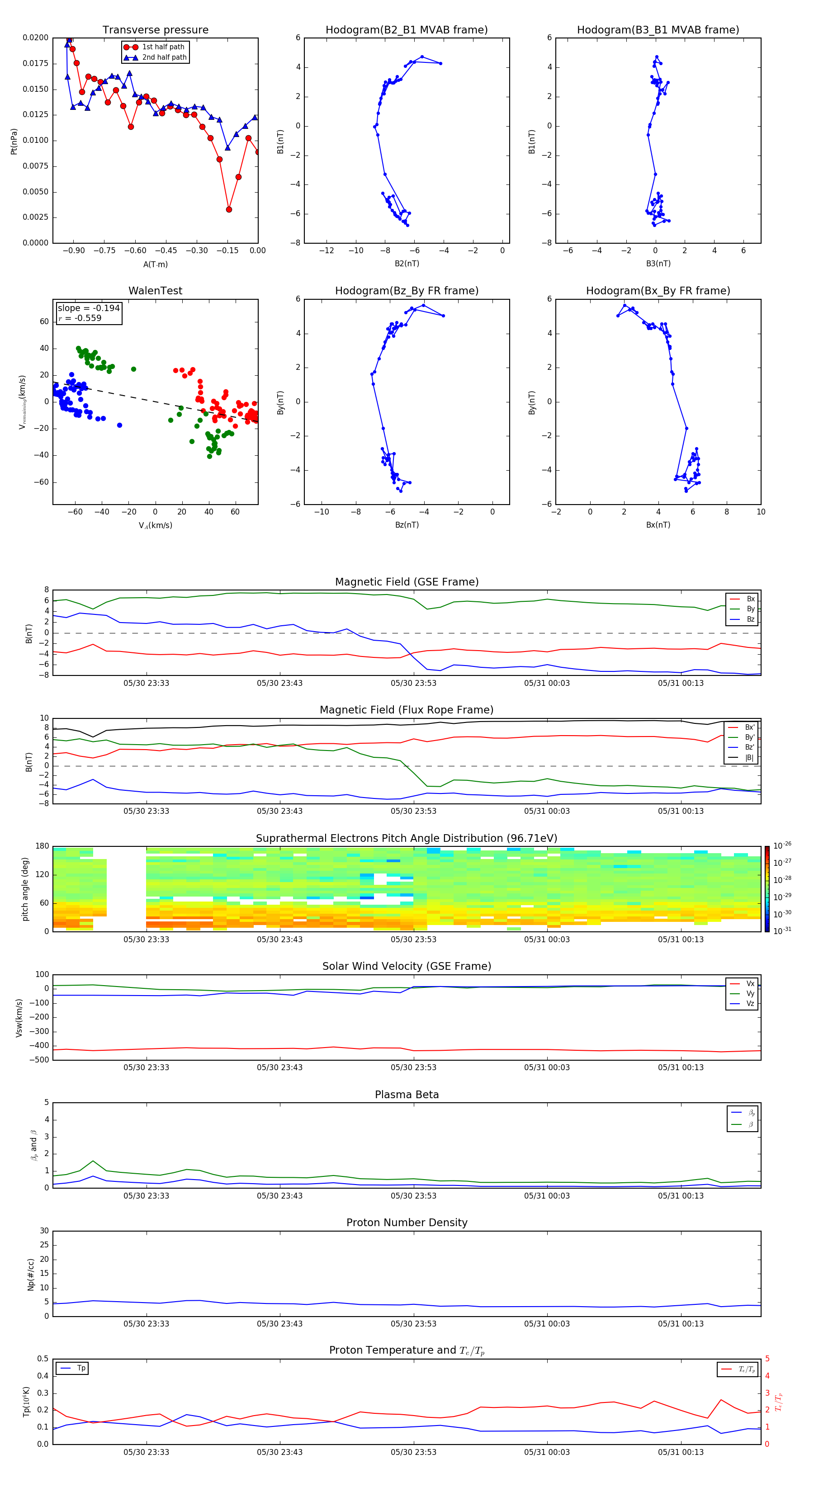This screenshot has height=1492, width=814.
Task: Click the 10^-31 color bar label
Action: 782,931
